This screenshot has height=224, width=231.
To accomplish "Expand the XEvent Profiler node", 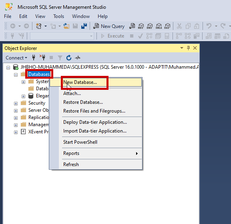I will coord(16,132).
